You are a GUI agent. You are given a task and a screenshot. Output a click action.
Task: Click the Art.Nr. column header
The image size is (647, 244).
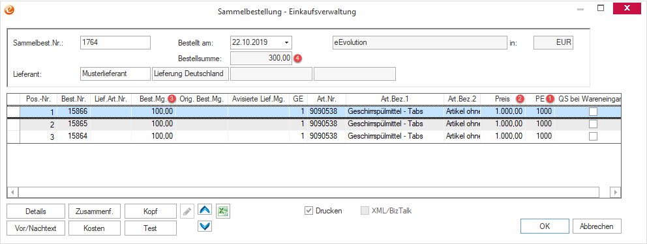click(327, 99)
